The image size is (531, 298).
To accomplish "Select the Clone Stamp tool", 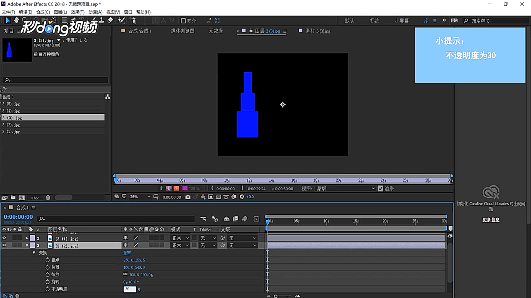I will point(101,20).
